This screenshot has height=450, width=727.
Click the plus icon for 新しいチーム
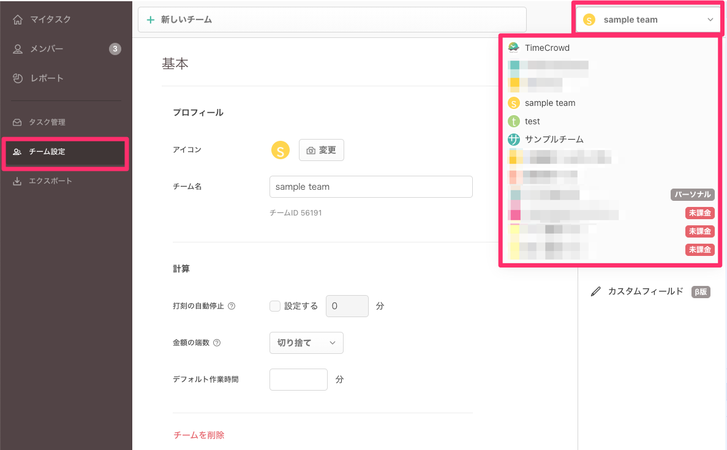tap(151, 20)
